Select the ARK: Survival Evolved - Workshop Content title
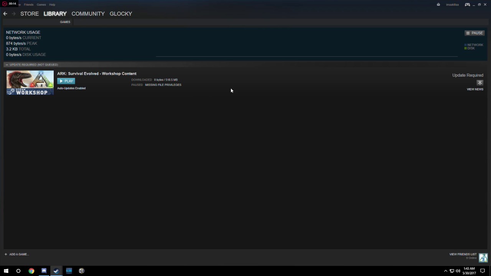 [97, 74]
